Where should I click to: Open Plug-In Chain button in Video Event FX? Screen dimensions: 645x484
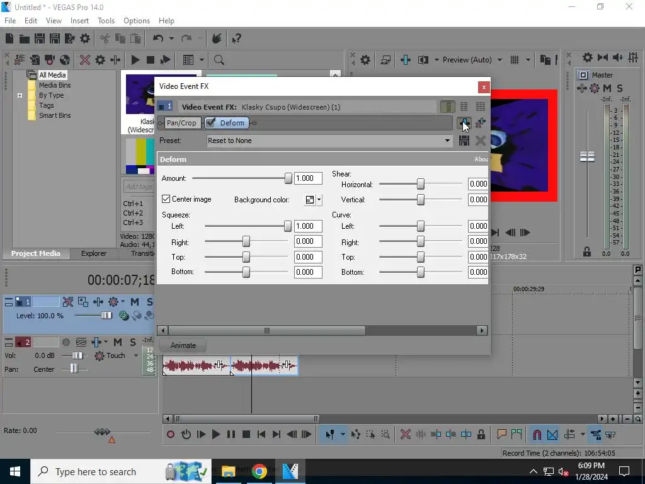(464, 123)
